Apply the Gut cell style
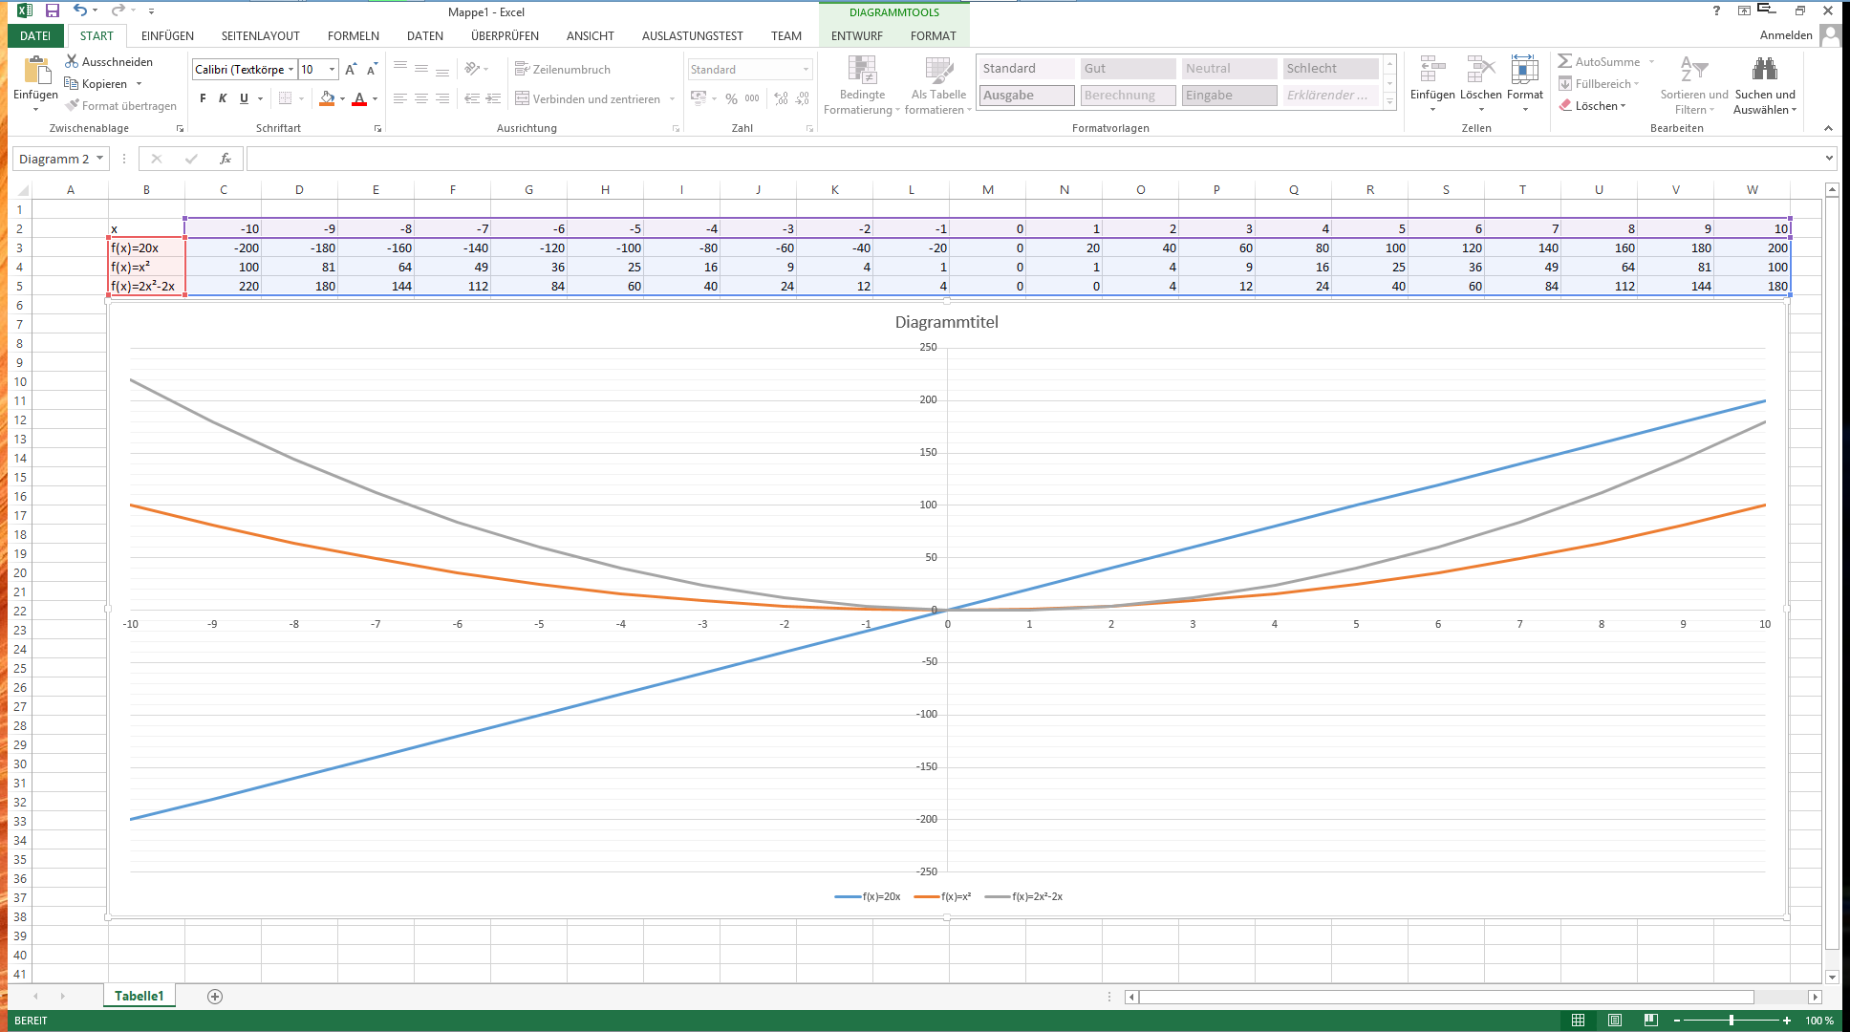The height and width of the screenshot is (1032, 1850). (1128, 68)
